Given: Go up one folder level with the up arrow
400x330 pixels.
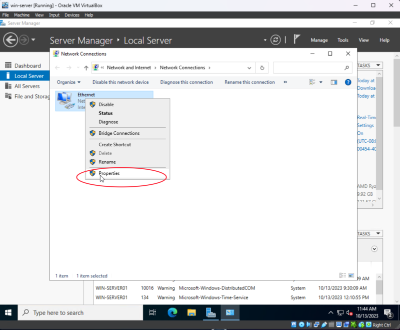Looking at the screenshot, I should click(86, 68).
